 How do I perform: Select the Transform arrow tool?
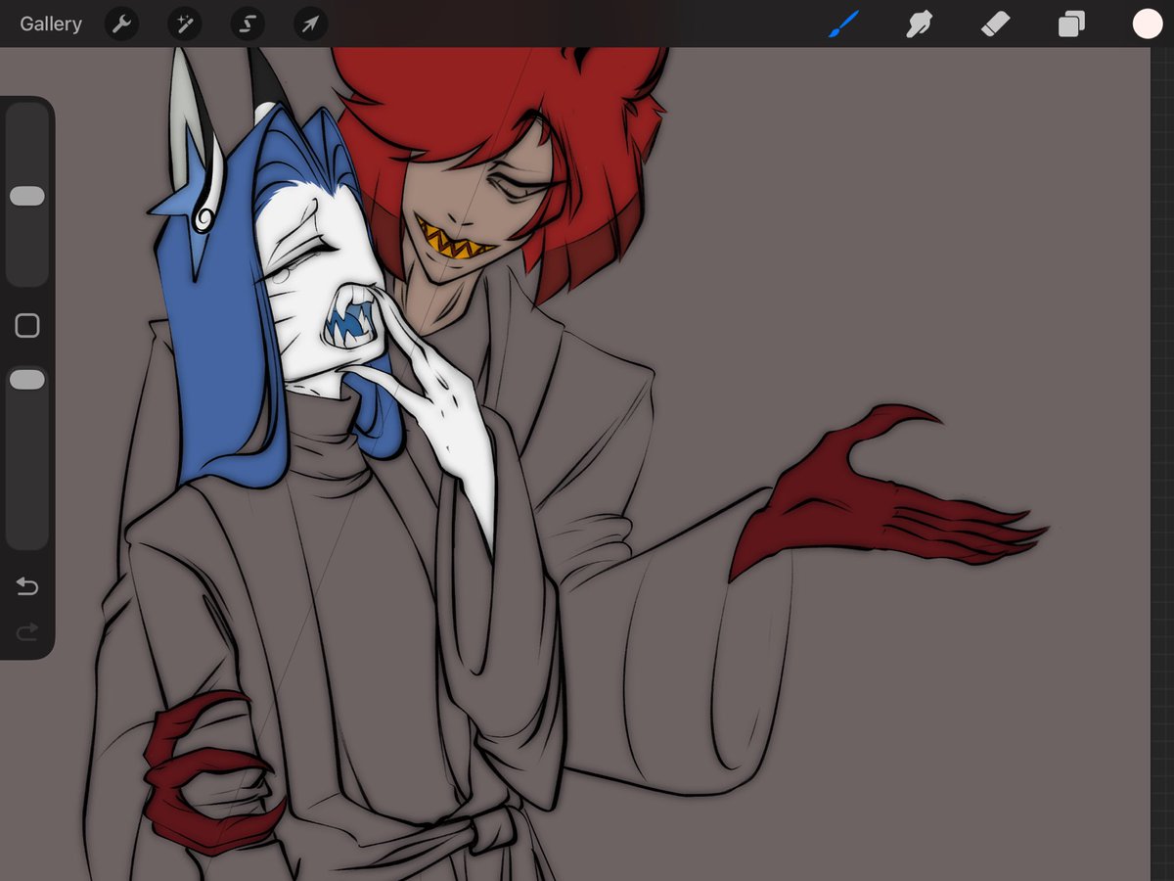pos(309,23)
